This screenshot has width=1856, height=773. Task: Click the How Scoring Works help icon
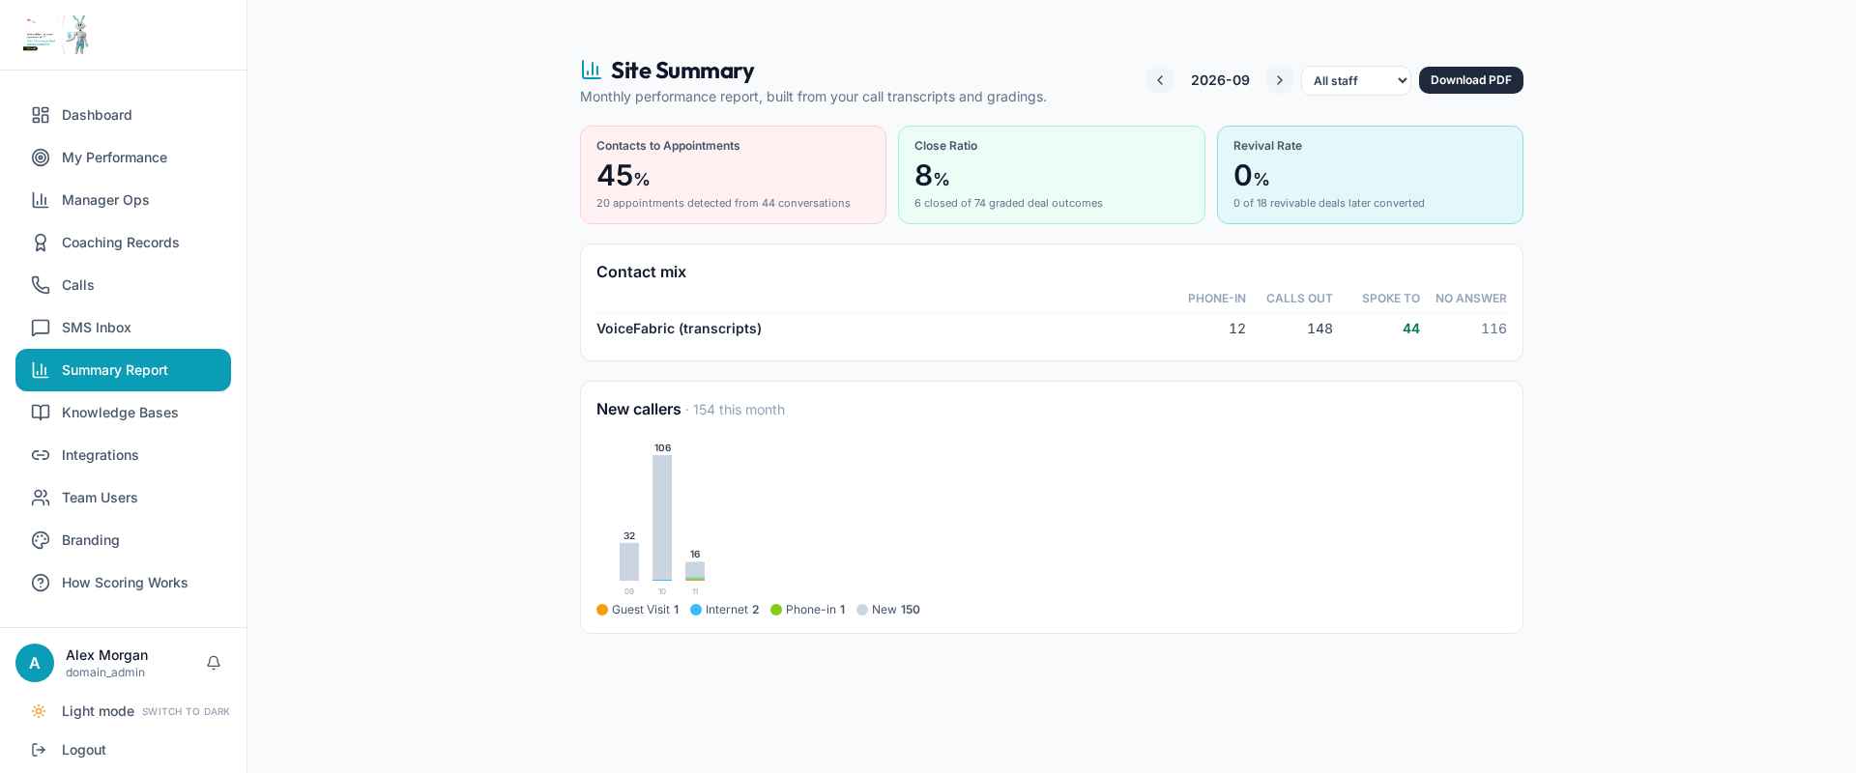pyautogui.click(x=41, y=583)
